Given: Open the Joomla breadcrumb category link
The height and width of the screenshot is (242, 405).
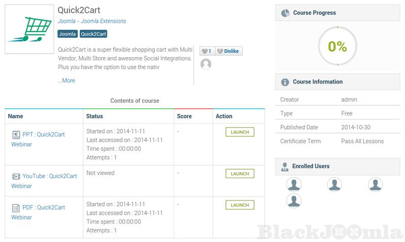Looking at the screenshot, I should [x=66, y=21].
